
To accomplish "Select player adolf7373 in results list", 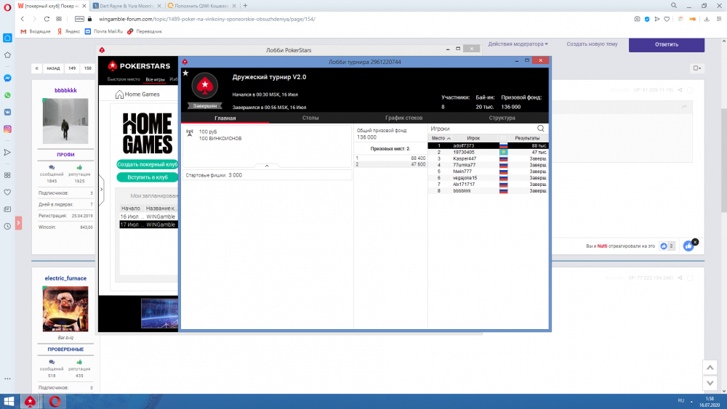I will point(464,145).
